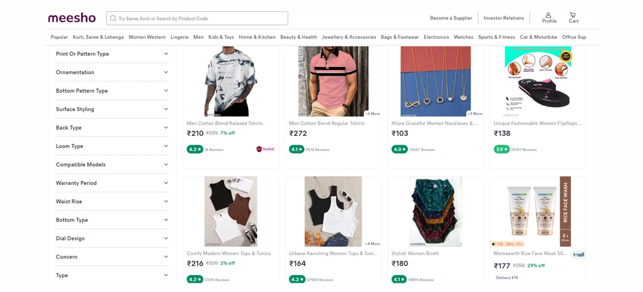Screen dimensions: 643x292
Task: Expand the Loom Type filter
Action: point(112,146)
